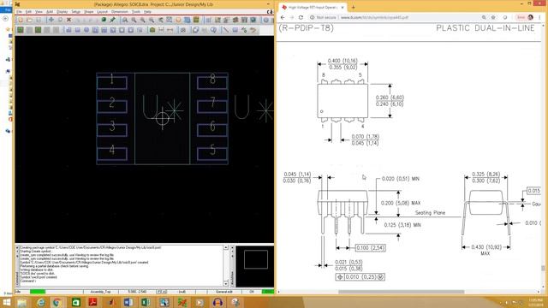Open the View menu in Allegro
The height and width of the screenshot is (308, 548).
39,12
